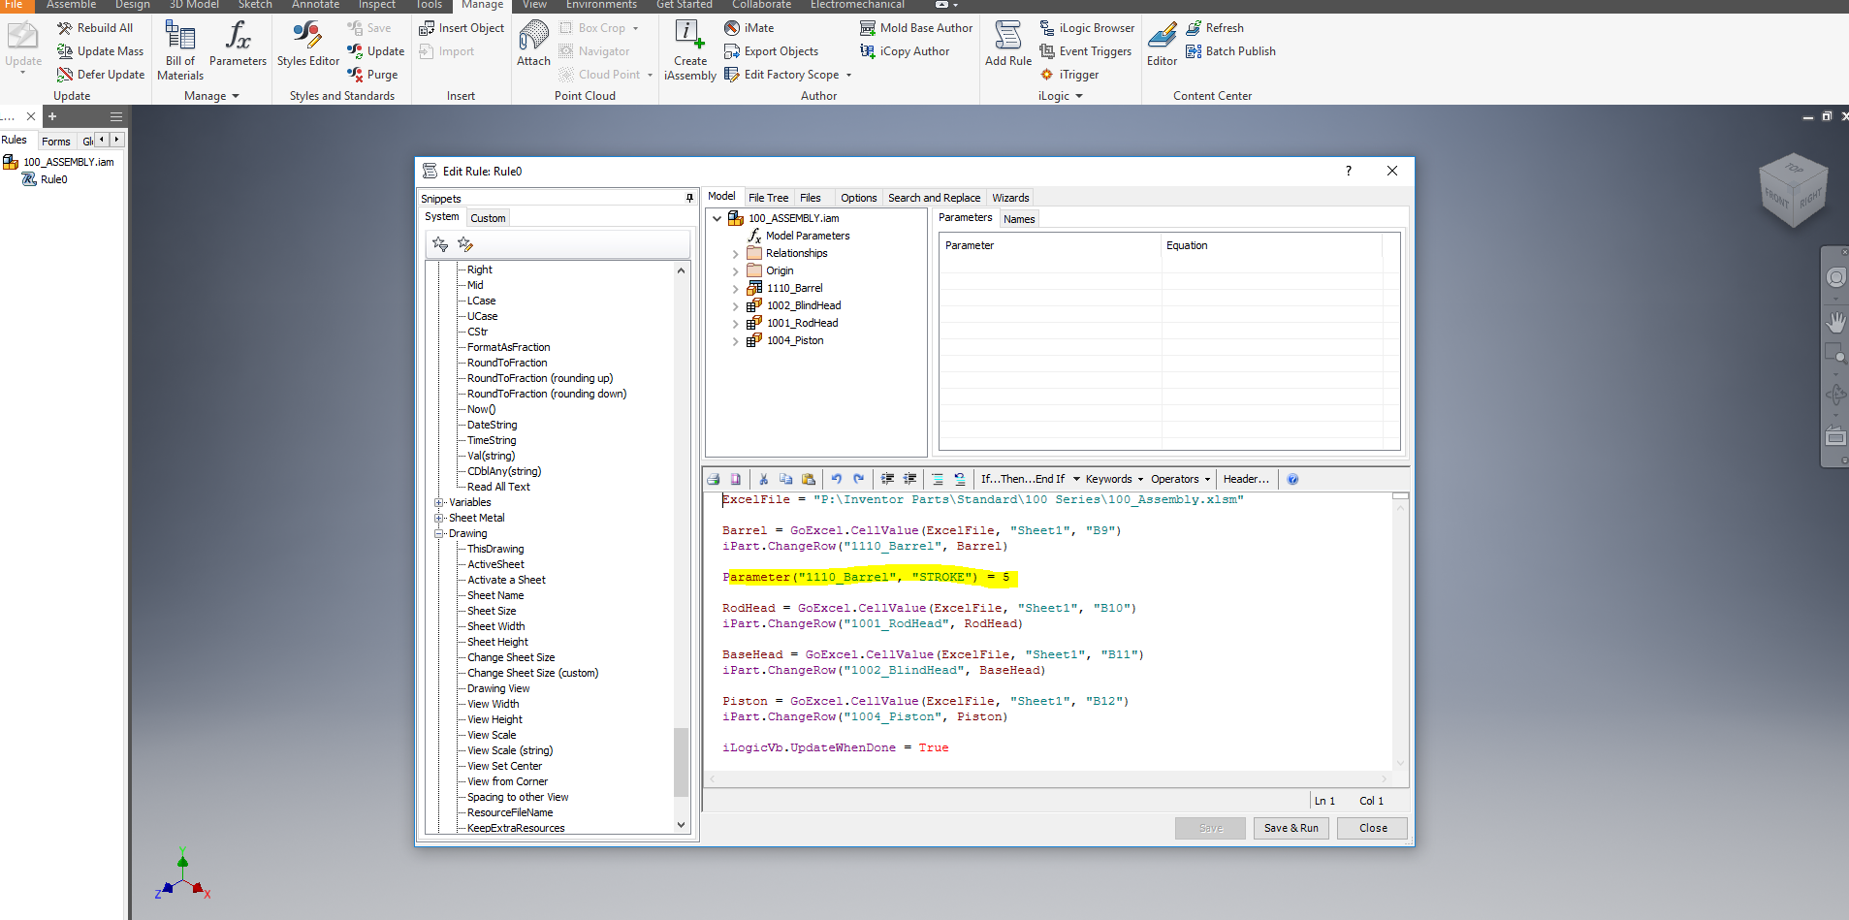Switch to the Custom snippets tab
The width and height of the screenshot is (1849, 920).
[488, 218]
